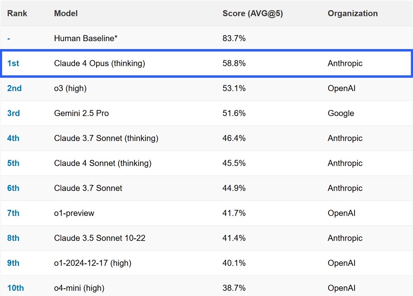Open the 3rd rank link
The image size is (413, 296).
click(x=13, y=113)
